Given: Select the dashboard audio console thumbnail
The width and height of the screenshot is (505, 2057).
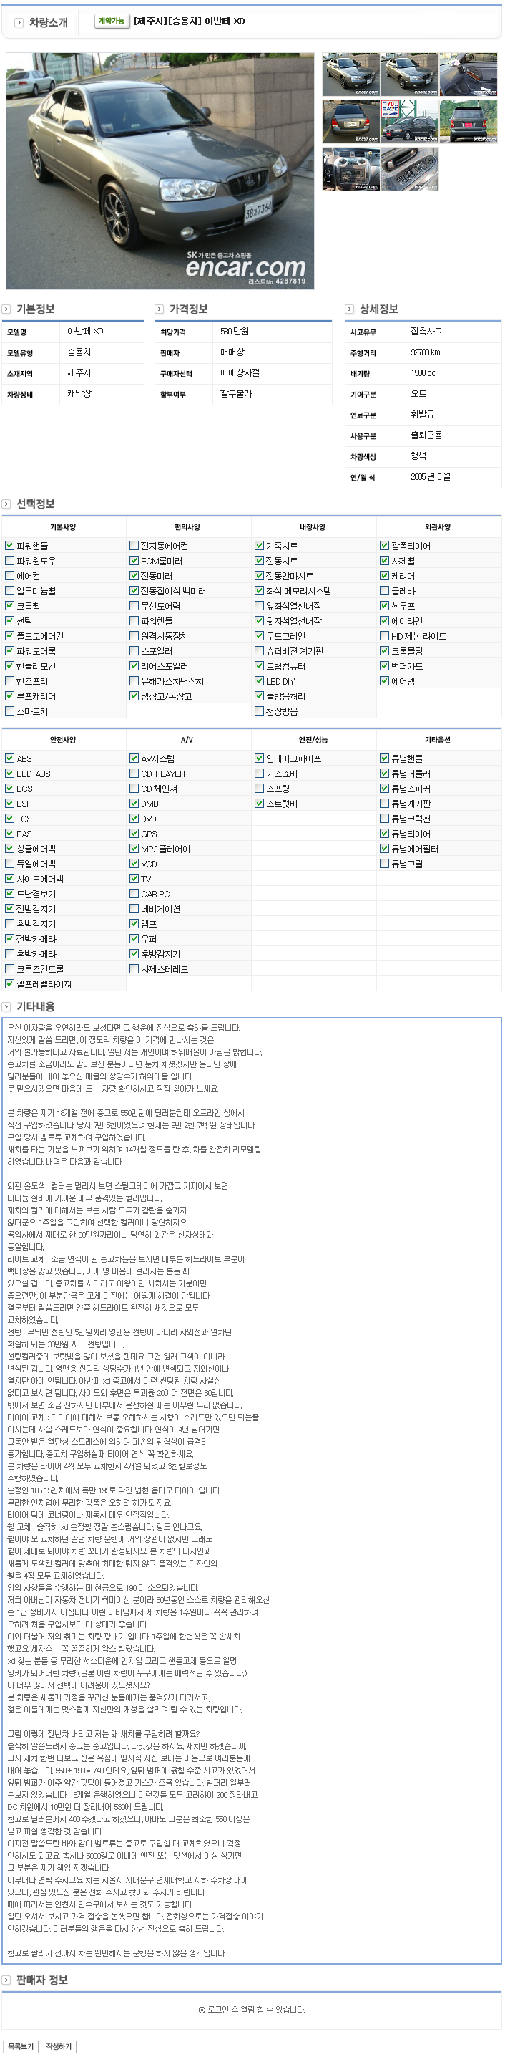Looking at the screenshot, I should point(351,168).
